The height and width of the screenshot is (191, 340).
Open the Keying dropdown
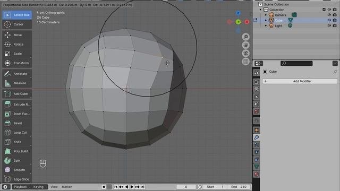(40, 187)
